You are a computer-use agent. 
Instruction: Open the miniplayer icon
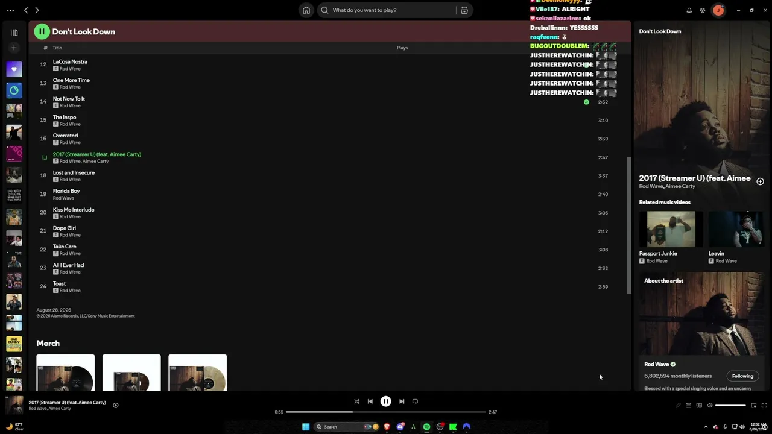753,406
